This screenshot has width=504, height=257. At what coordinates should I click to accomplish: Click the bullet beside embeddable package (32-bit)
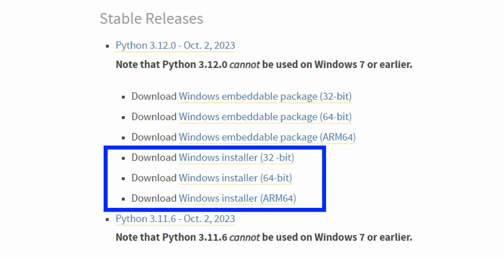[124, 97]
